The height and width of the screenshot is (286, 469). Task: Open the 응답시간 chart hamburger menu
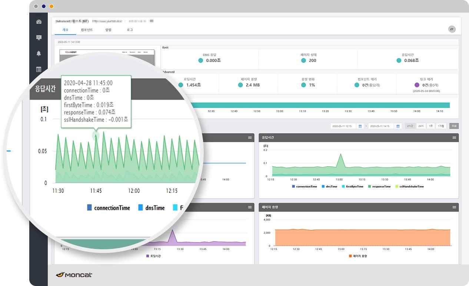(454, 138)
